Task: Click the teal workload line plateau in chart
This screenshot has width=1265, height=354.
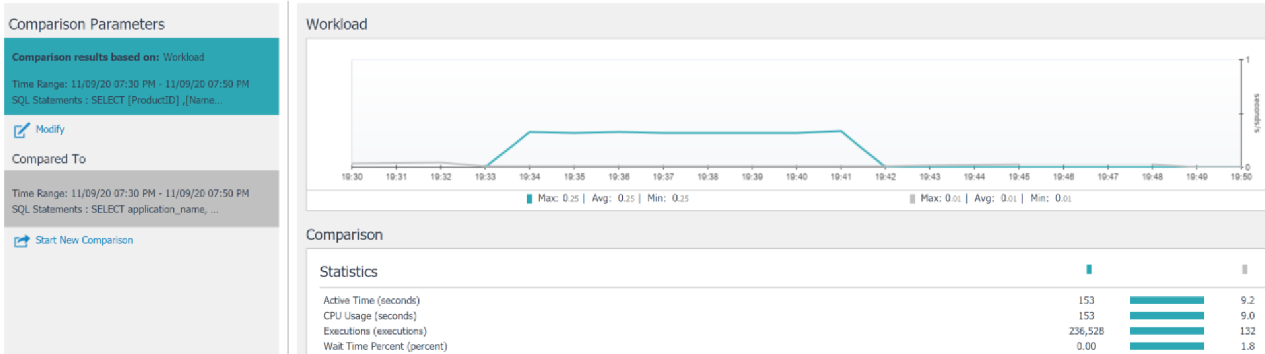Action: [685, 133]
